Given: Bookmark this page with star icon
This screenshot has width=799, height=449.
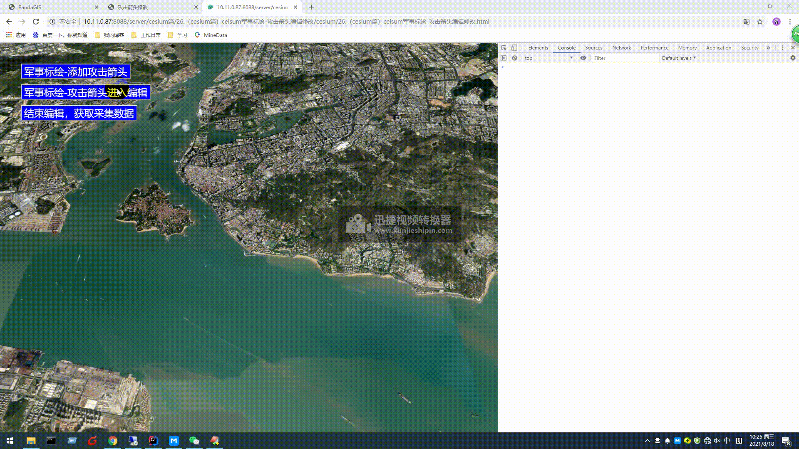Looking at the screenshot, I should click(x=760, y=22).
